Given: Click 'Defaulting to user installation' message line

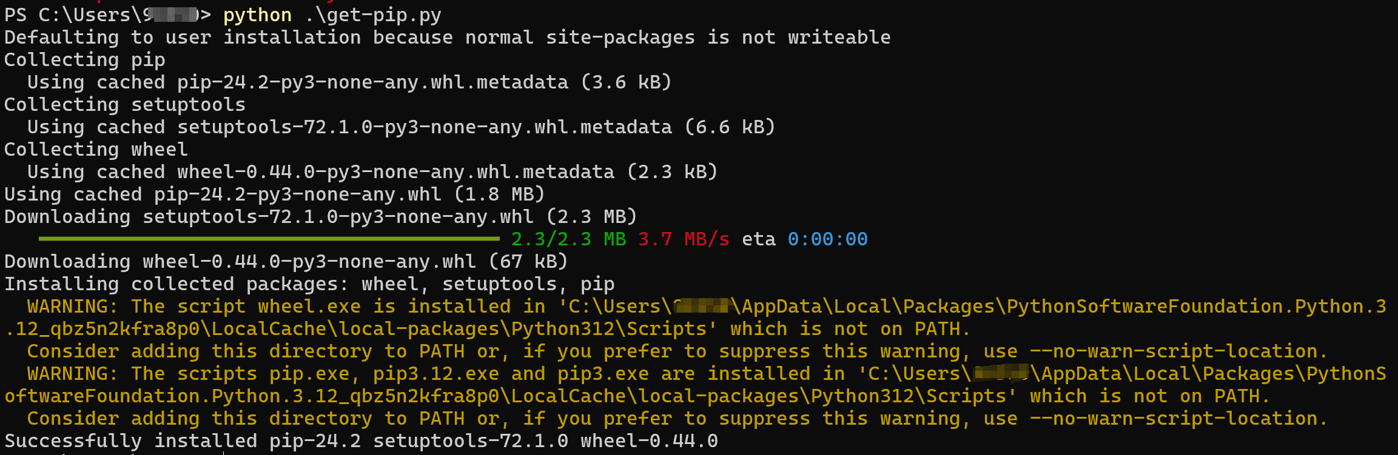Looking at the screenshot, I should pos(448,38).
